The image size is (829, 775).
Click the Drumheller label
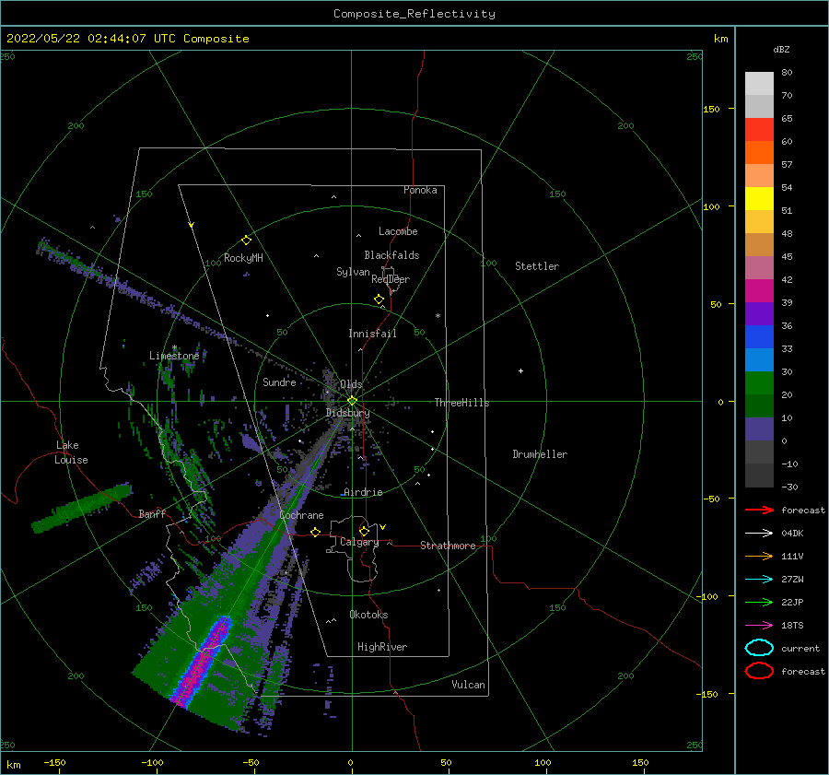click(x=540, y=454)
